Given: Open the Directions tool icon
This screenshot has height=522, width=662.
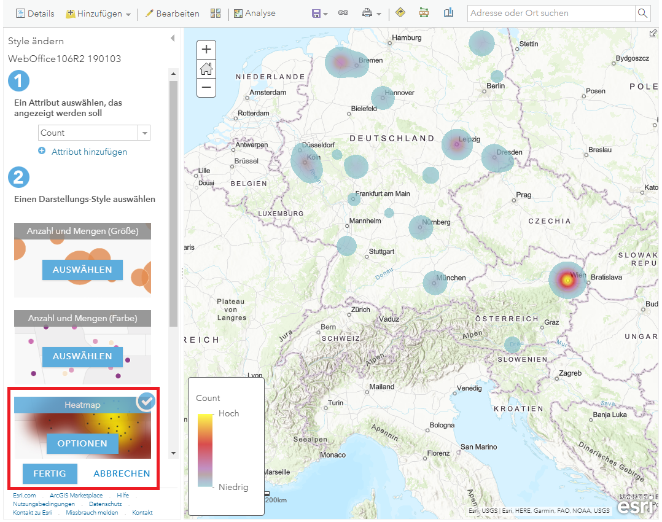Looking at the screenshot, I should pos(400,12).
